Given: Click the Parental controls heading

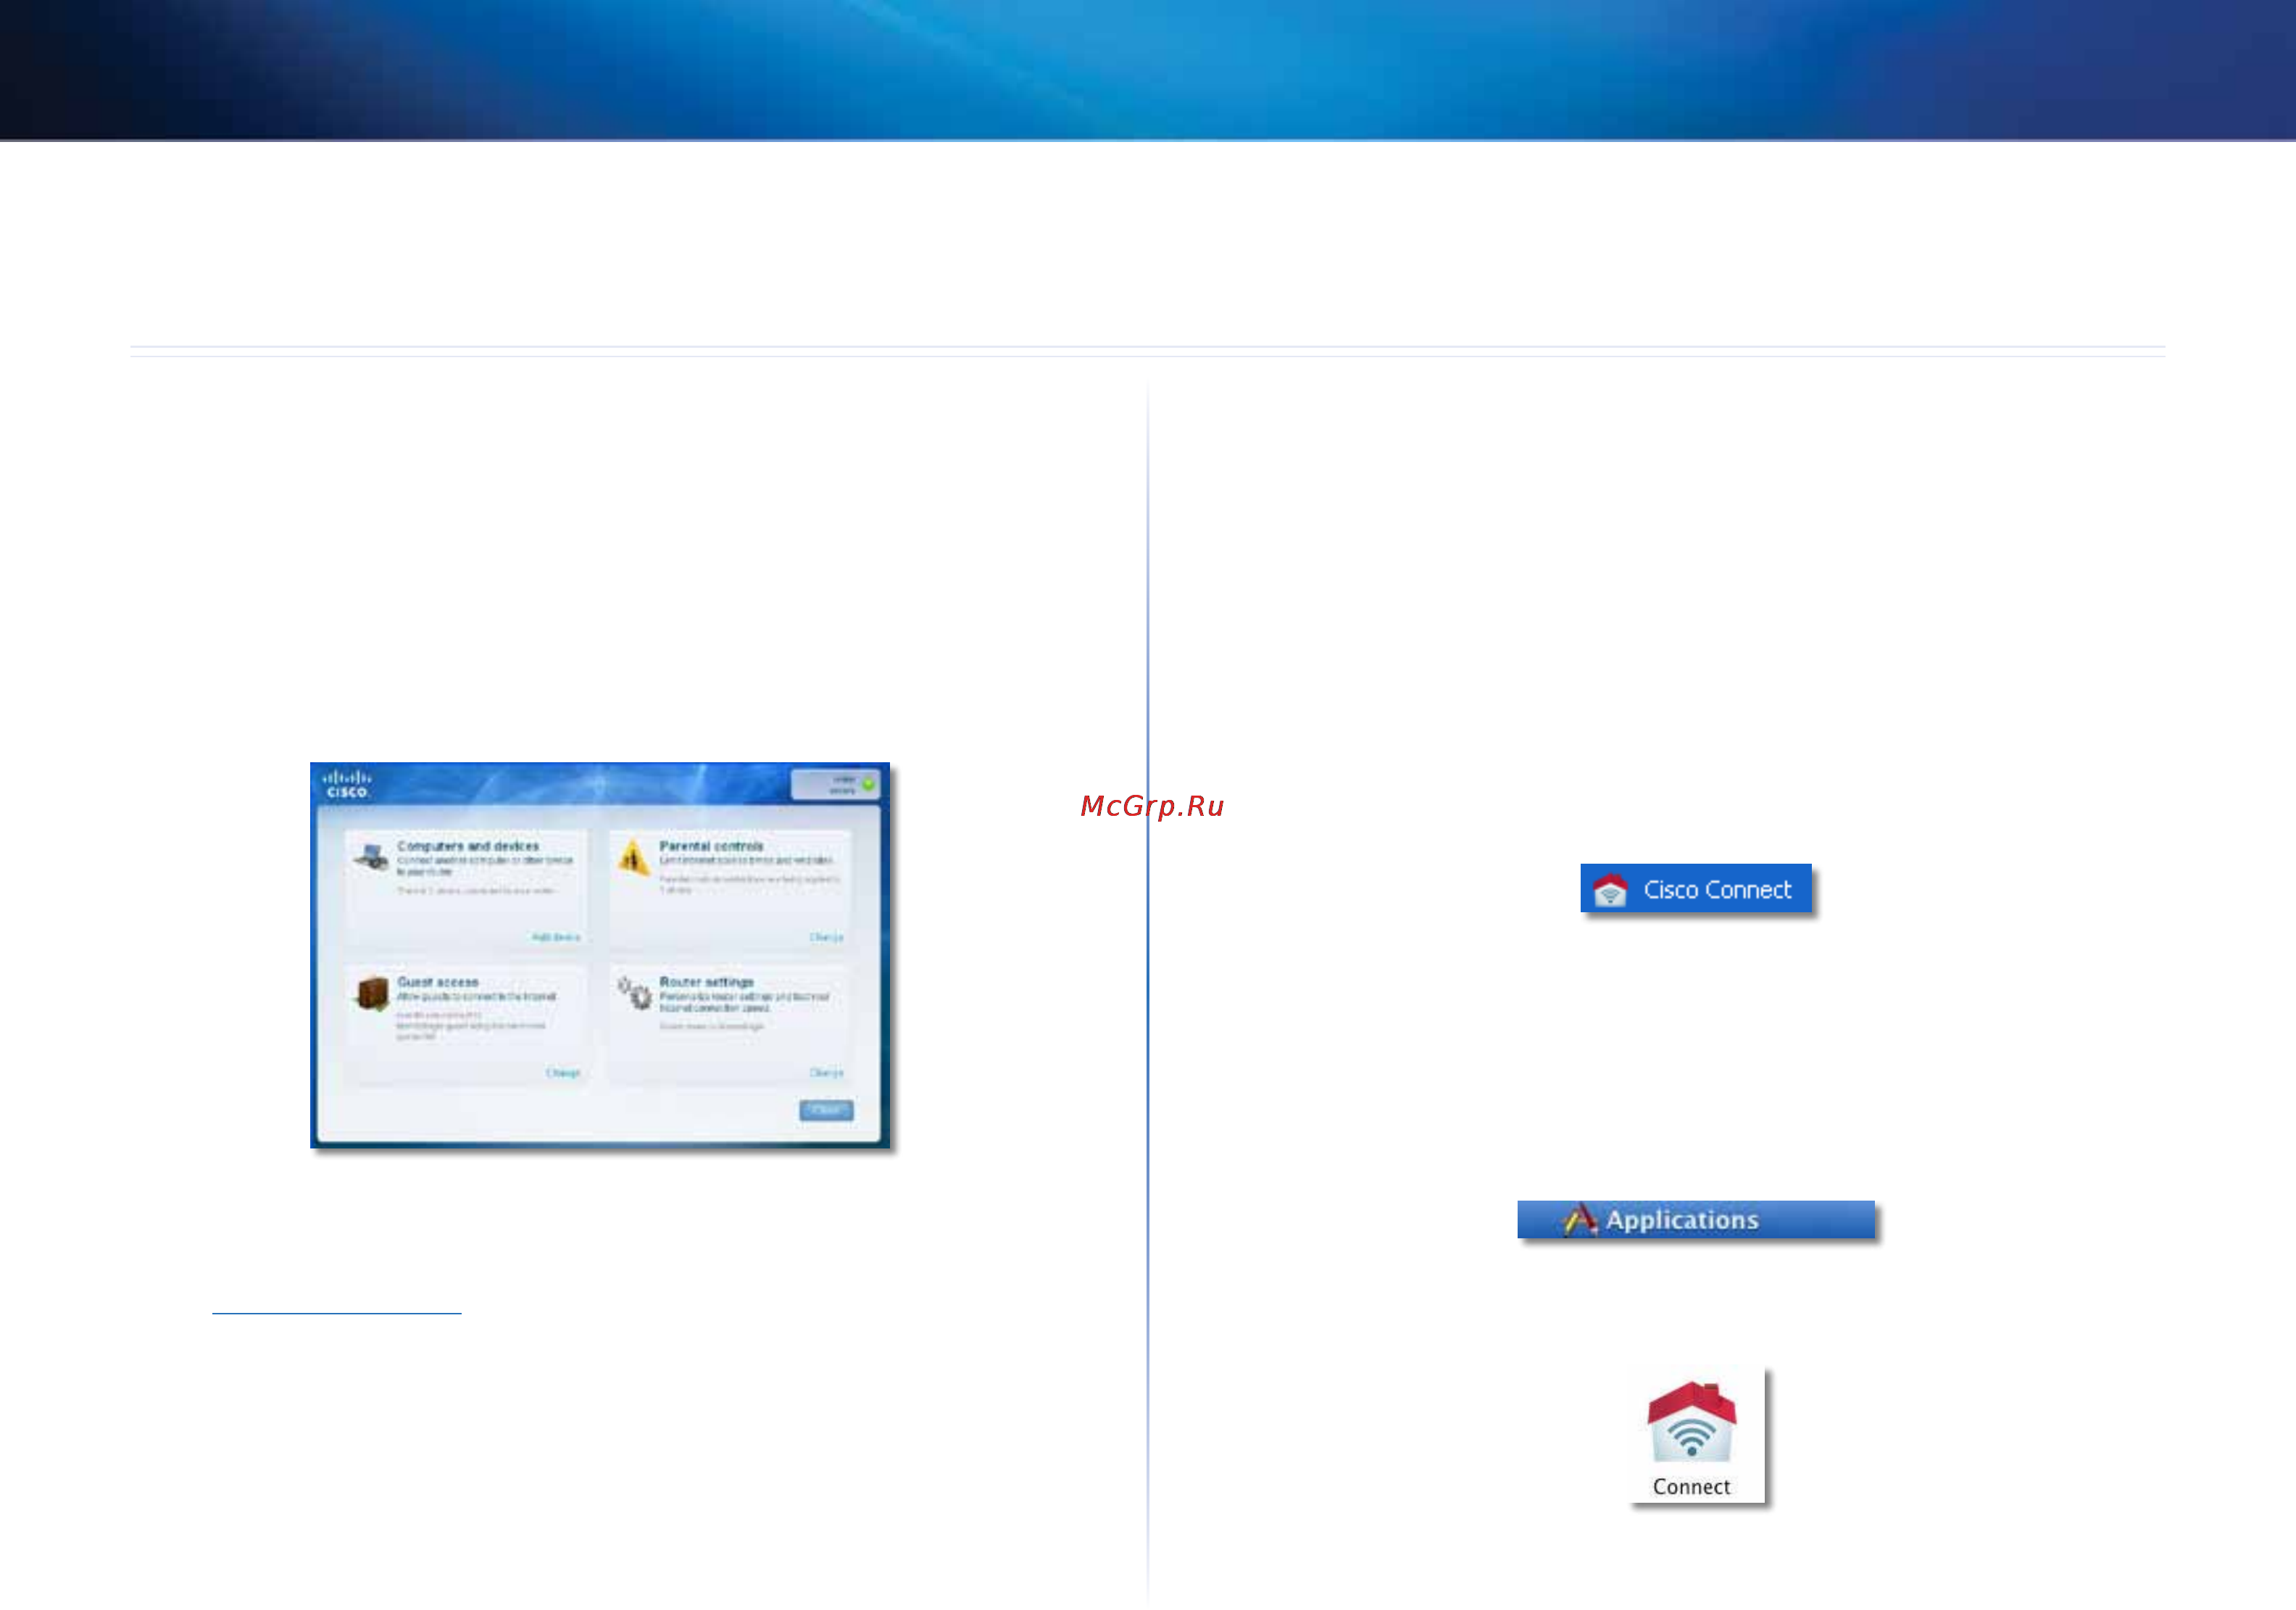Looking at the screenshot, I should click(711, 846).
